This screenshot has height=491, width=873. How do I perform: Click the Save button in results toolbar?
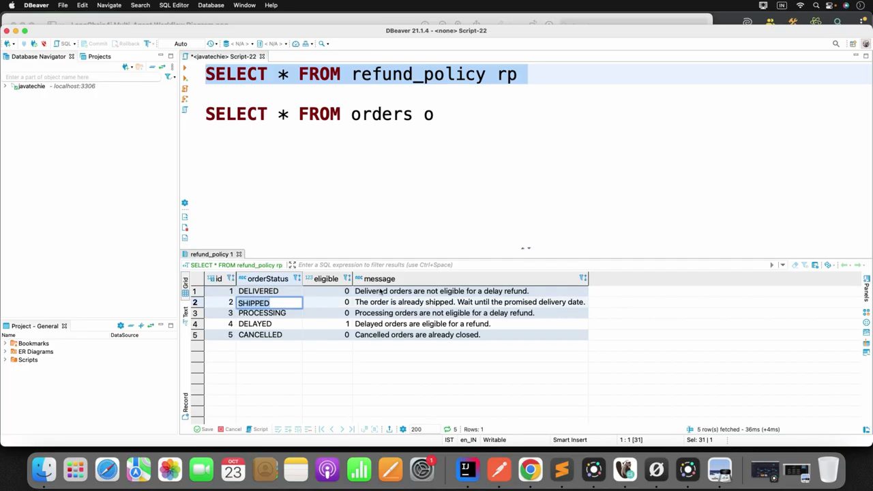coord(203,430)
